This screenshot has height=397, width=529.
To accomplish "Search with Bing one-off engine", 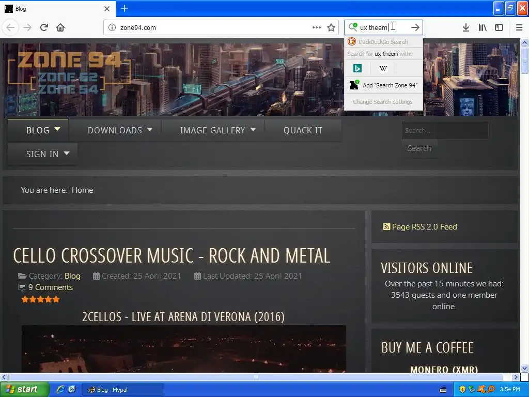I will [x=357, y=69].
